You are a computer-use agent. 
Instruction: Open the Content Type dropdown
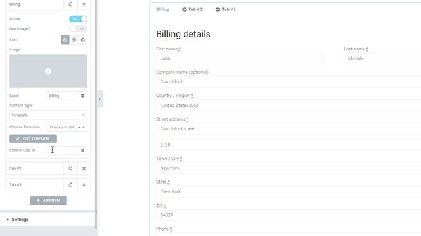tap(48, 115)
